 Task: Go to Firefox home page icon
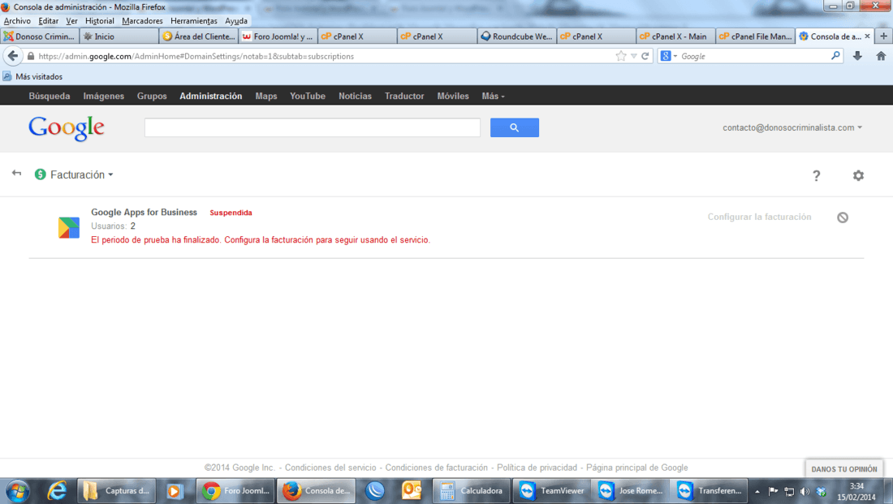click(x=881, y=56)
